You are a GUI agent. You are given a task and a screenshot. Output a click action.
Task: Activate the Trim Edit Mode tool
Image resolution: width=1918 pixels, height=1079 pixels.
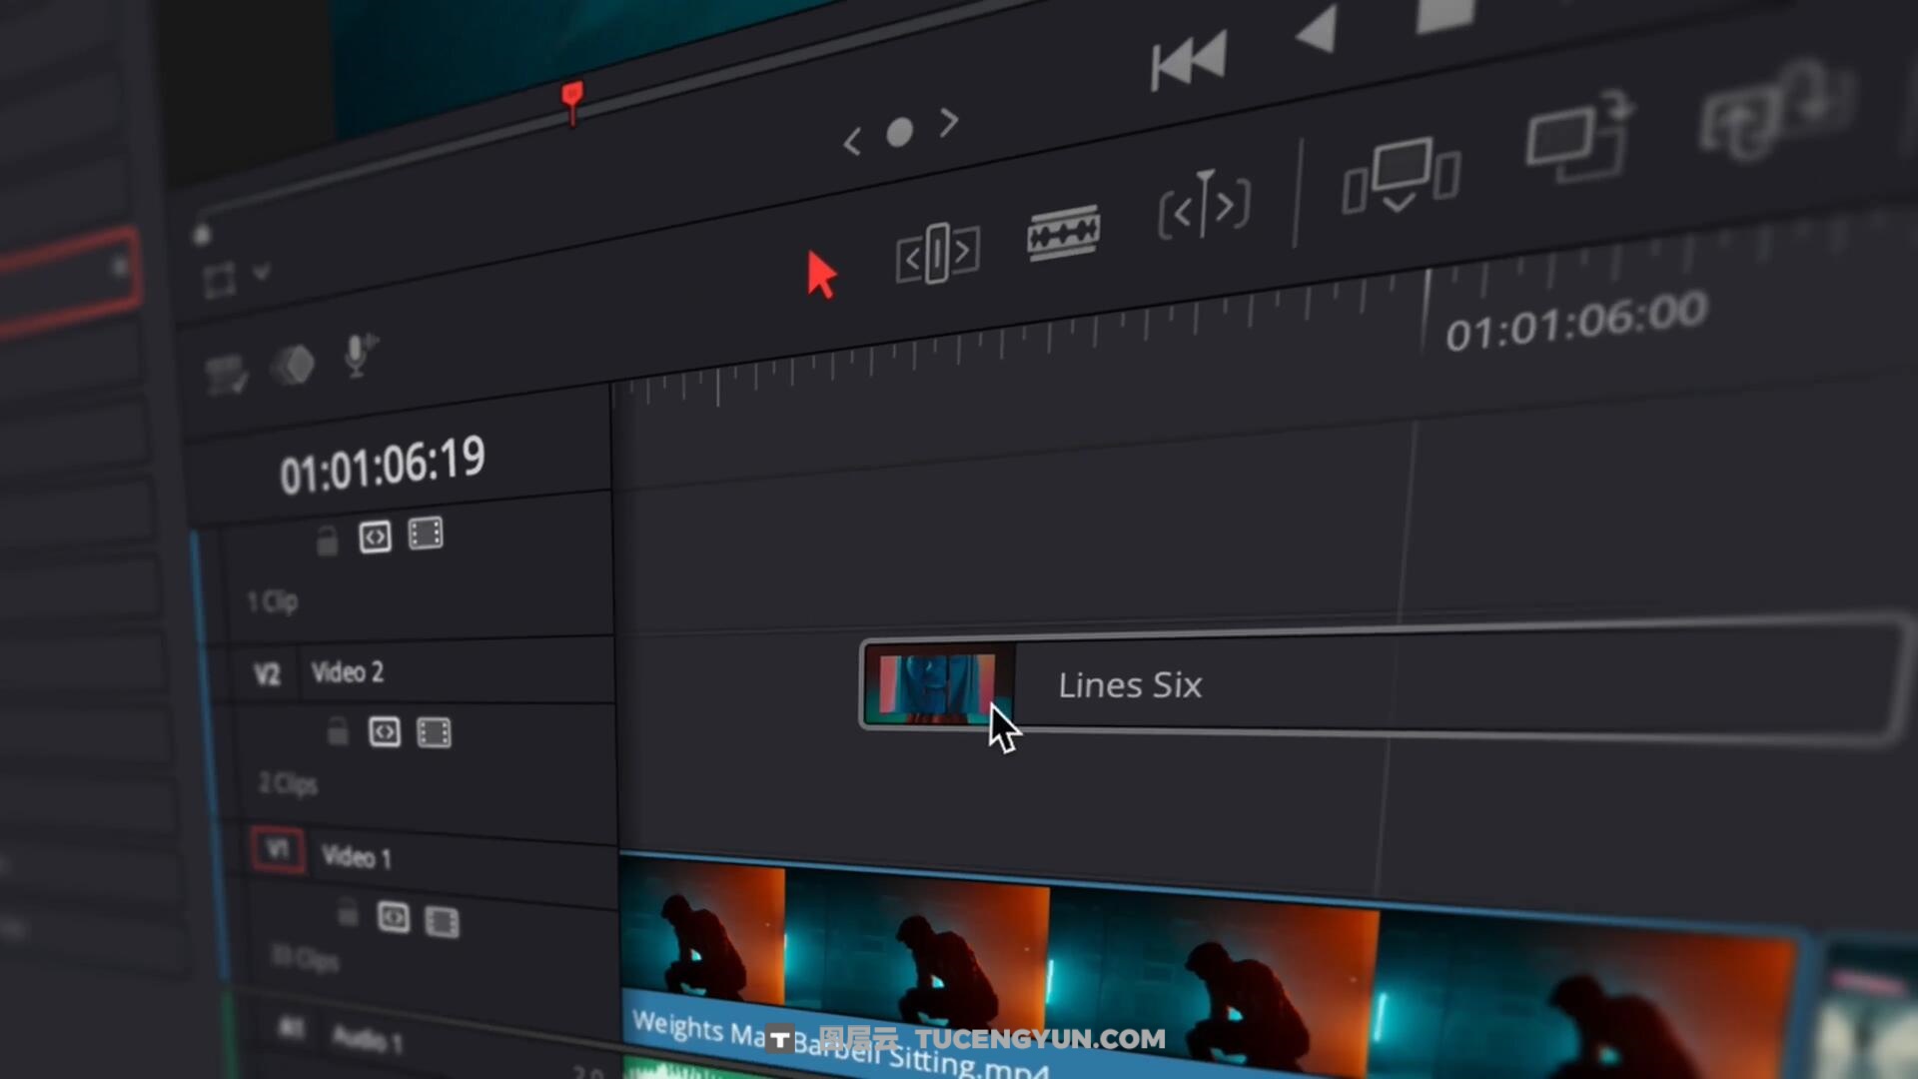937,255
